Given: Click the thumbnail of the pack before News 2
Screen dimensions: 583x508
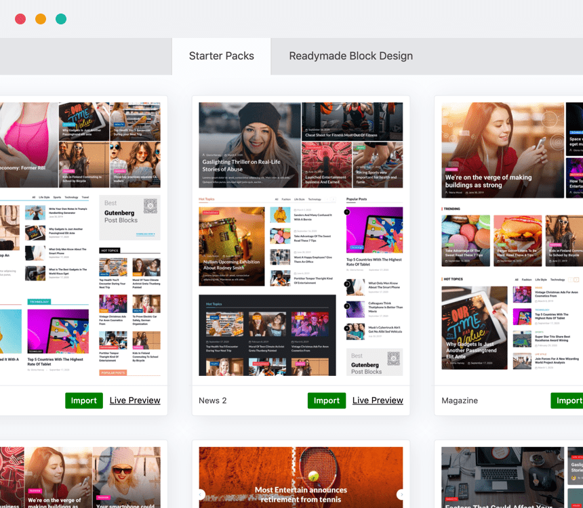Looking at the screenshot, I should coord(80,238).
